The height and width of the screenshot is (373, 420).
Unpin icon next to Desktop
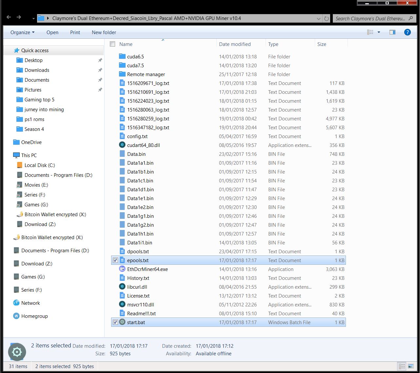point(100,60)
